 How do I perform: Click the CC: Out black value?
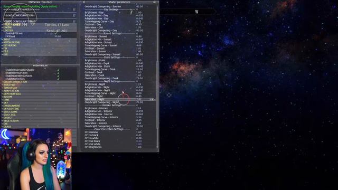[x=139, y=141]
